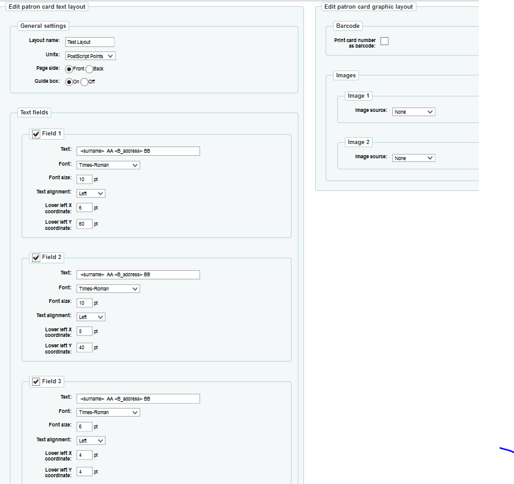514x484 pixels.
Task: Toggle the Field 2 checkbox
Action: (x=36, y=258)
